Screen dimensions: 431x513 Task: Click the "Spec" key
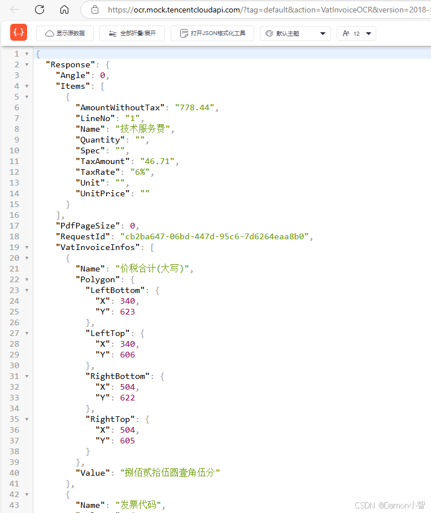click(90, 151)
